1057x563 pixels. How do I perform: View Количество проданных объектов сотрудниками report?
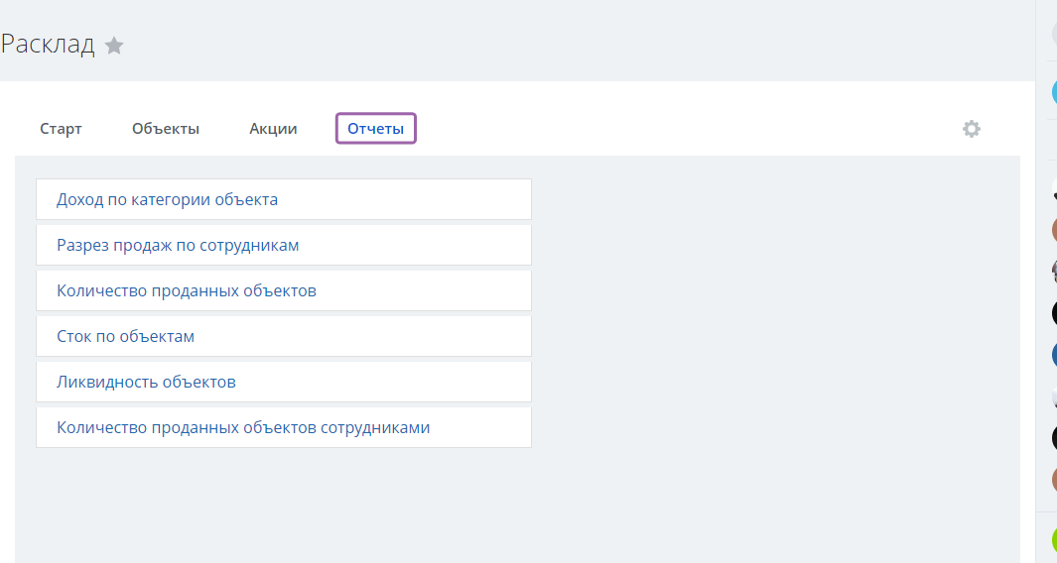tap(284, 427)
